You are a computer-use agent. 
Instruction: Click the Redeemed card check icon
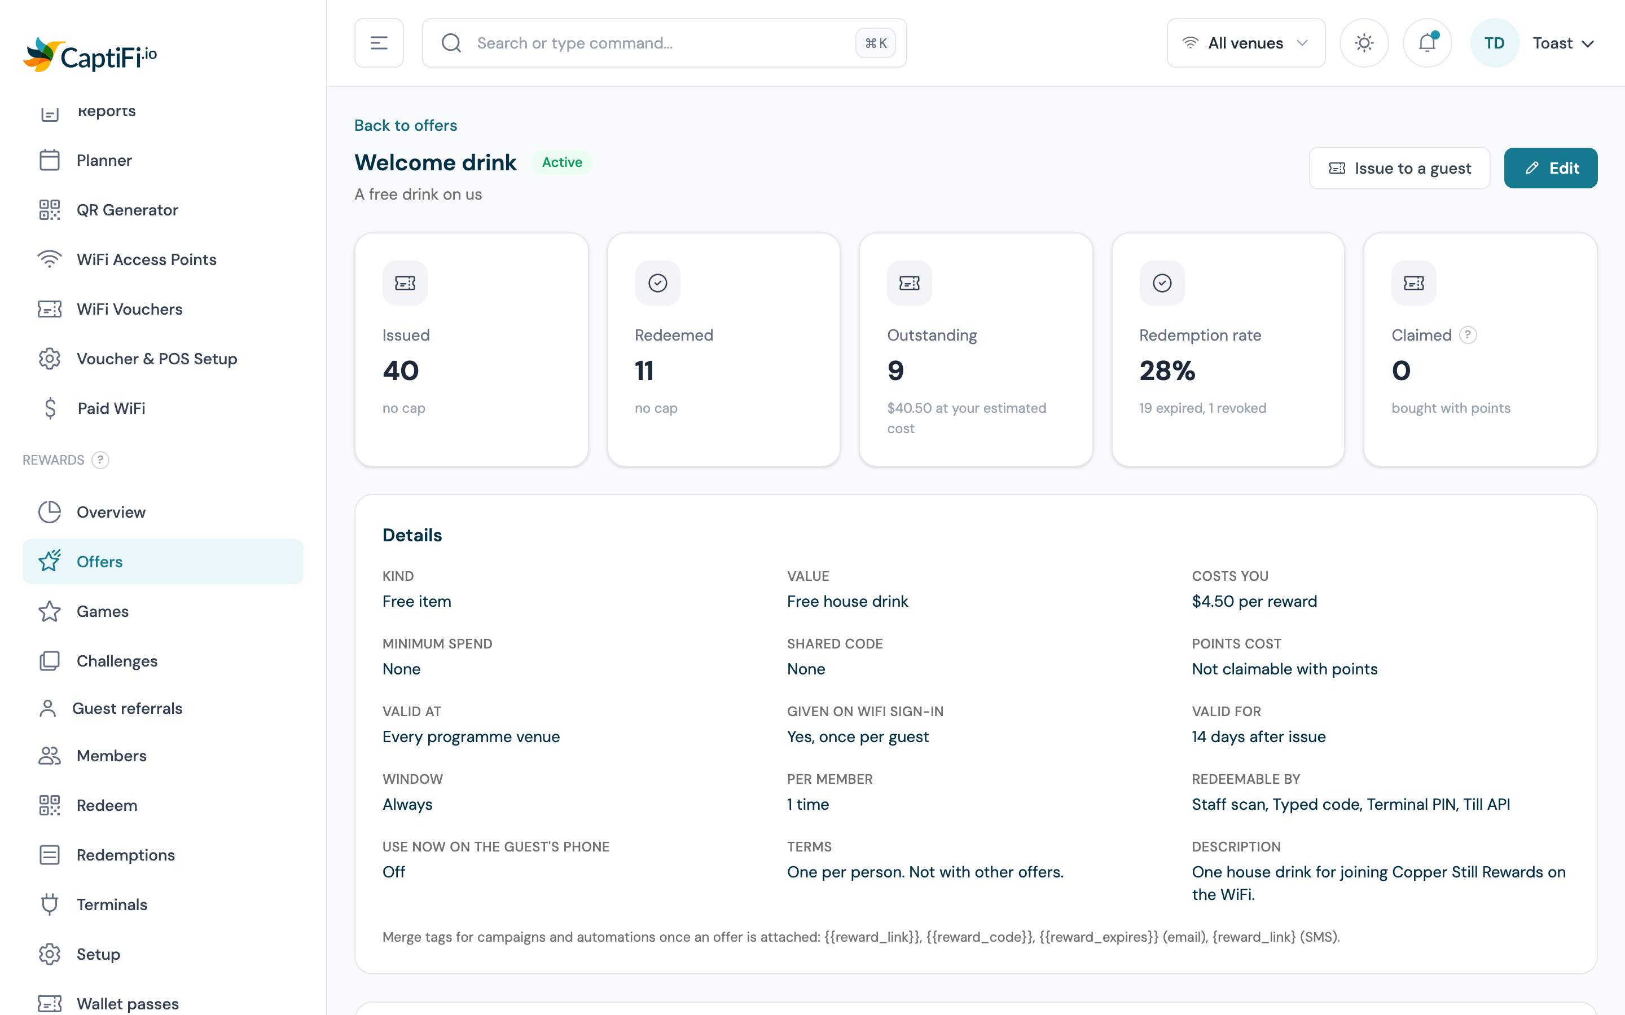tap(657, 283)
